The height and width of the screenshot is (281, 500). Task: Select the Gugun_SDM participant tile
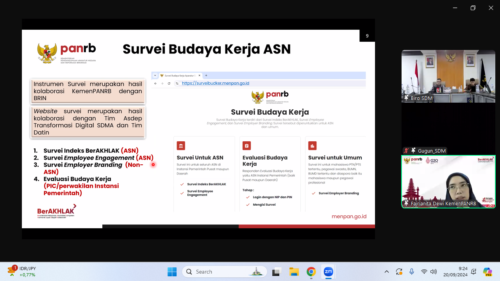point(448,129)
